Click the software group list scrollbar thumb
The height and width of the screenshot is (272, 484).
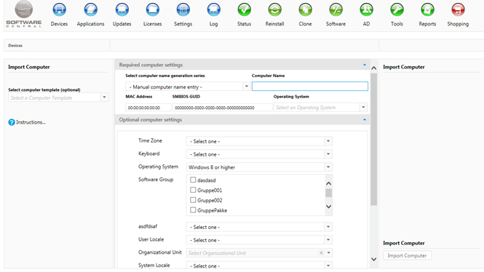[329, 193]
